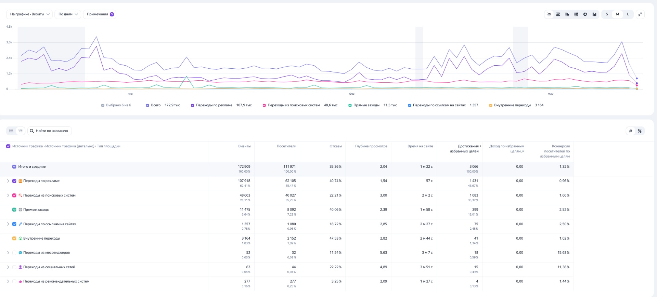Uncheck the Итого и средние checkbox
The height and width of the screenshot is (297, 657).
[14, 167]
